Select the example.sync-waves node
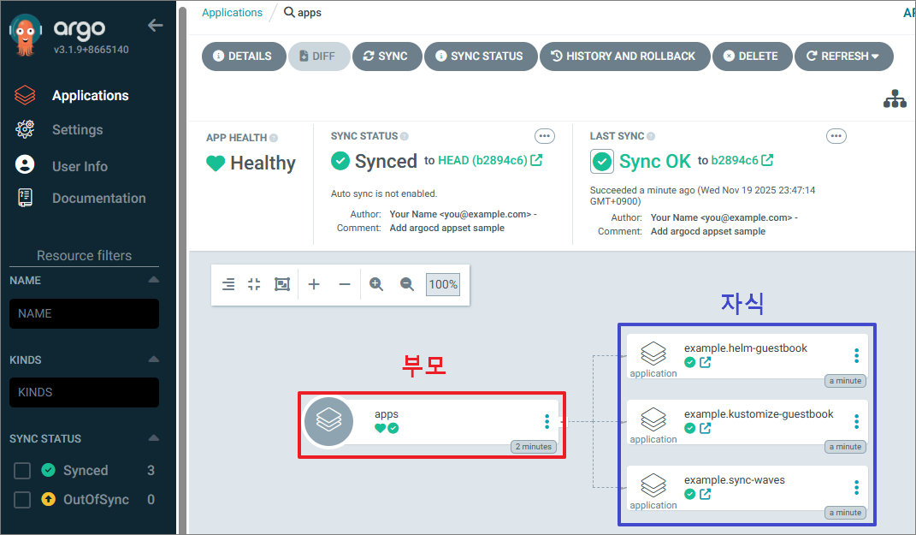 [748, 489]
